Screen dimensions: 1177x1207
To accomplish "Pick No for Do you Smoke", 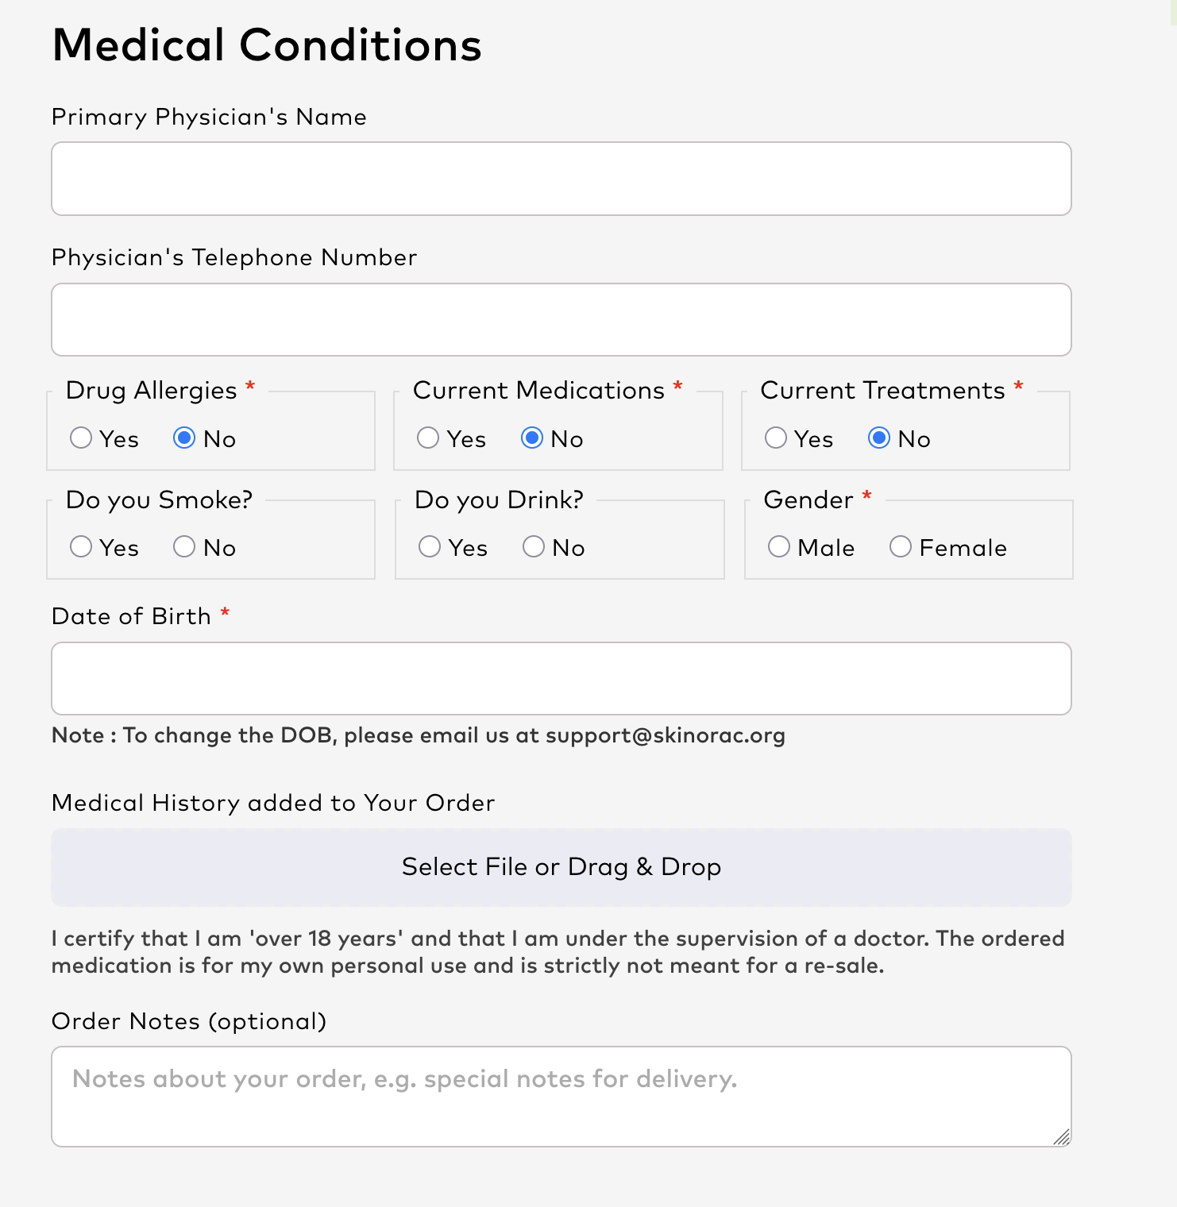I will pyautogui.click(x=184, y=547).
